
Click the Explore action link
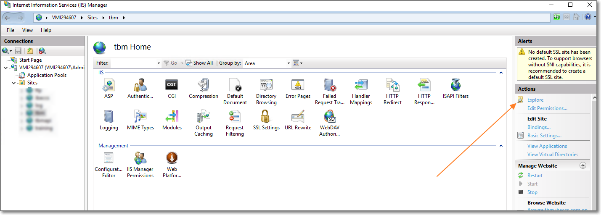(x=535, y=100)
